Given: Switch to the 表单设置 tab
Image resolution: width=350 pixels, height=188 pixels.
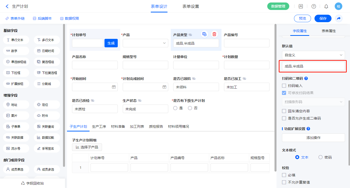Looking at the screenshot, I should coord(190,6).
